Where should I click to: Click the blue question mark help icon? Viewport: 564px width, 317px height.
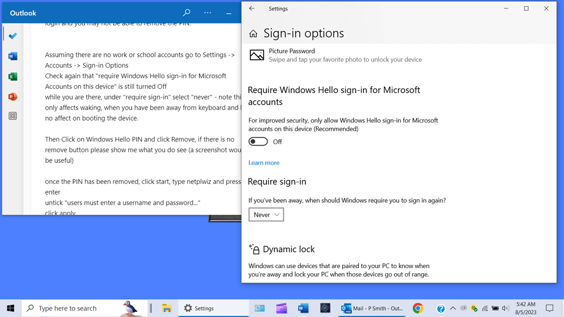pyautogui.click(x=441, y=309)
